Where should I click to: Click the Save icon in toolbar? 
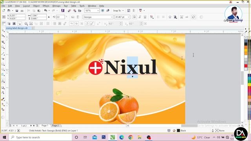[x=17, y=11]
